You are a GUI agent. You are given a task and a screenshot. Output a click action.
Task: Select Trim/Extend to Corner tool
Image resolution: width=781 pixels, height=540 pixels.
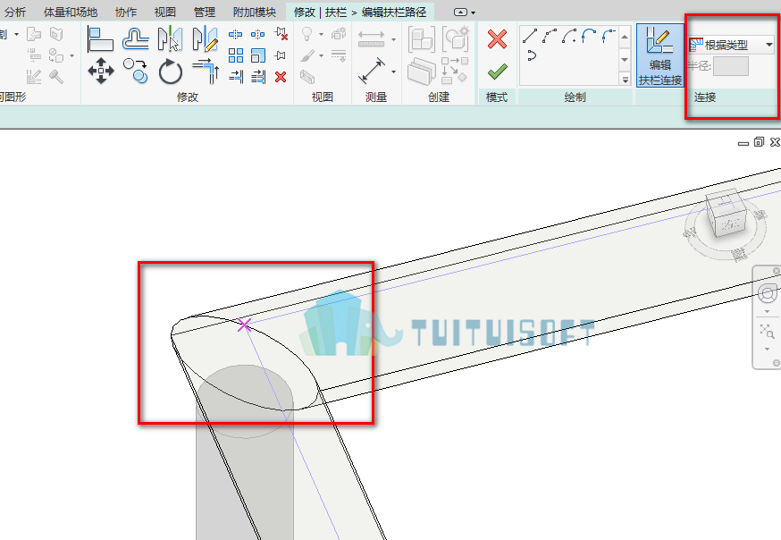click(x=206, y=72)
